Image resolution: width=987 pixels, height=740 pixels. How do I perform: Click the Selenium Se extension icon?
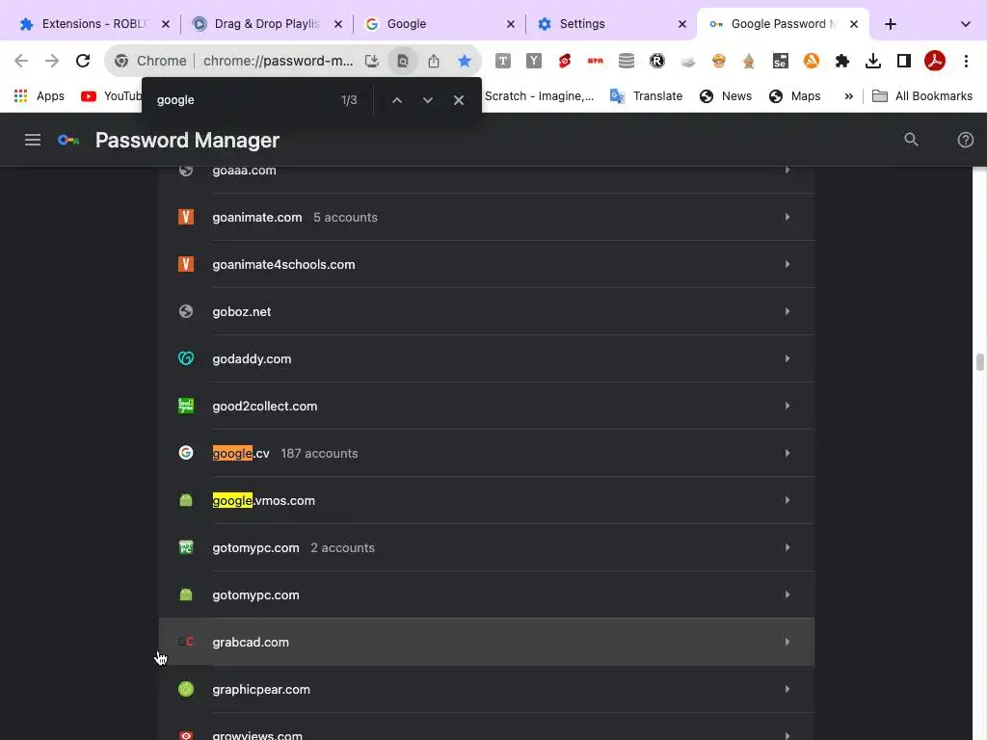click(x=780, y=61)
